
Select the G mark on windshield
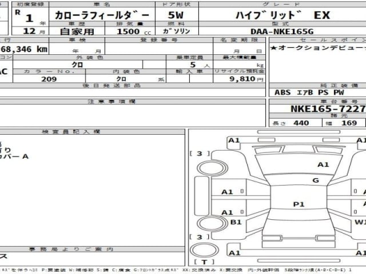click(x=316, y=180)
